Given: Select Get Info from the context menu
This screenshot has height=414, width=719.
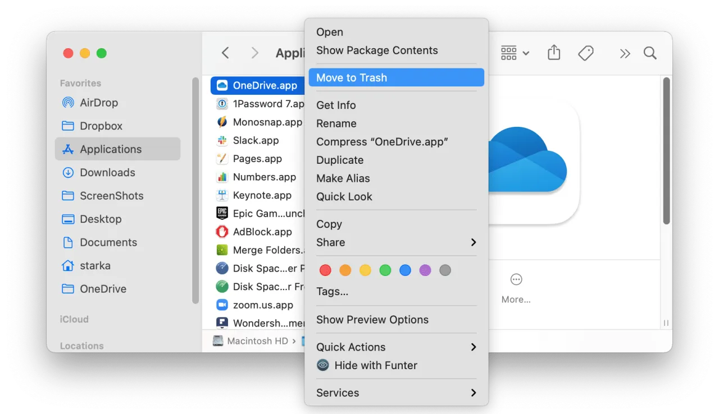Looking at the screenshot, I should click(x=336, y=105).
